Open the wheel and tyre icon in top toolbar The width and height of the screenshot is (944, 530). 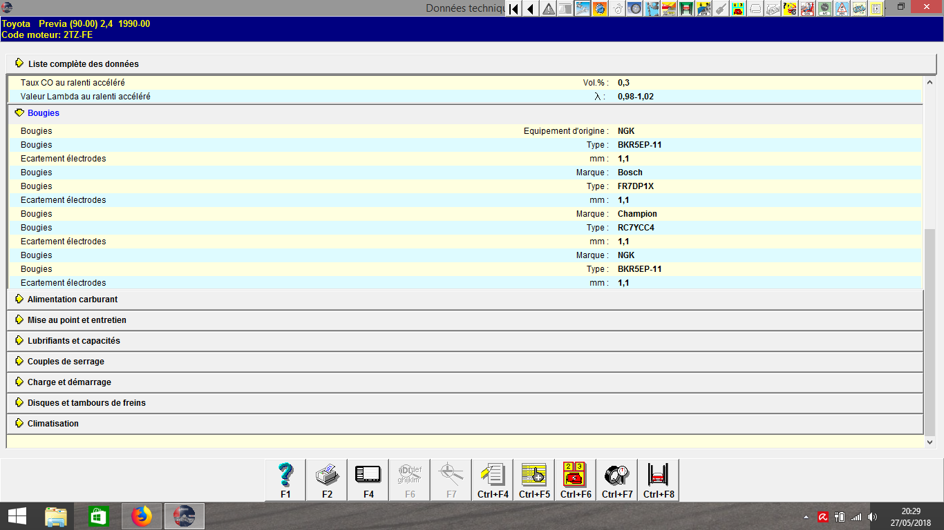click(635, 9)
